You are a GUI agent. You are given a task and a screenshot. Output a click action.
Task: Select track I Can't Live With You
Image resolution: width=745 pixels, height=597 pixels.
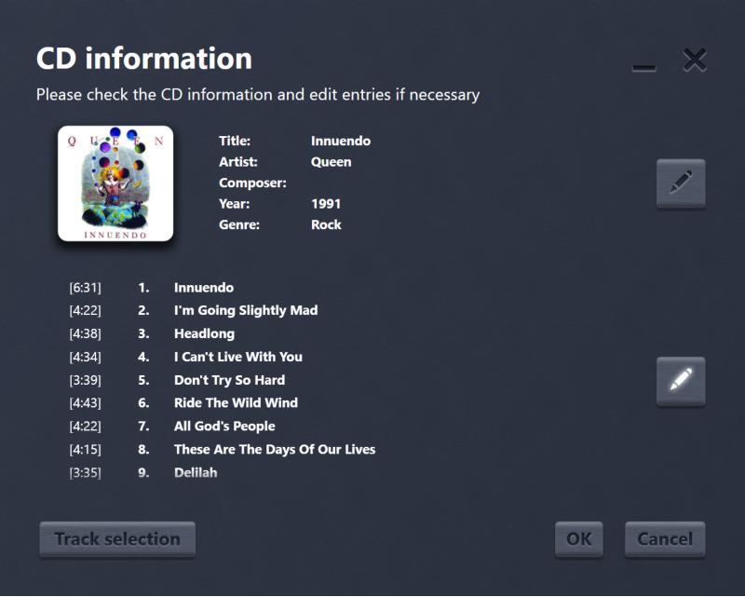tap(238, 357)
